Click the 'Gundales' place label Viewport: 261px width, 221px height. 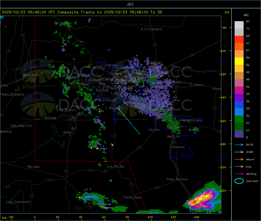(155, 62)
